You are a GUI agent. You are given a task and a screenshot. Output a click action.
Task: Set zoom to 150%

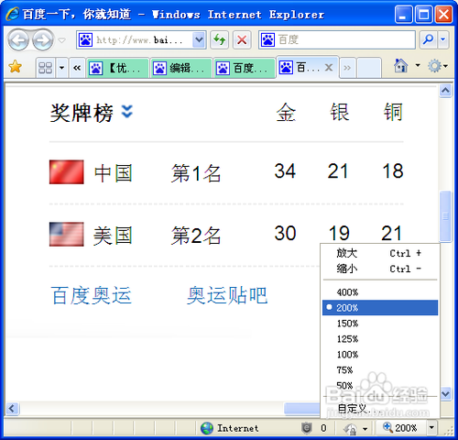[380, 324]
